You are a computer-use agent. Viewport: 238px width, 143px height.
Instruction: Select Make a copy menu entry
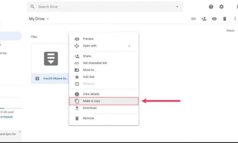(x=104, y=101)
